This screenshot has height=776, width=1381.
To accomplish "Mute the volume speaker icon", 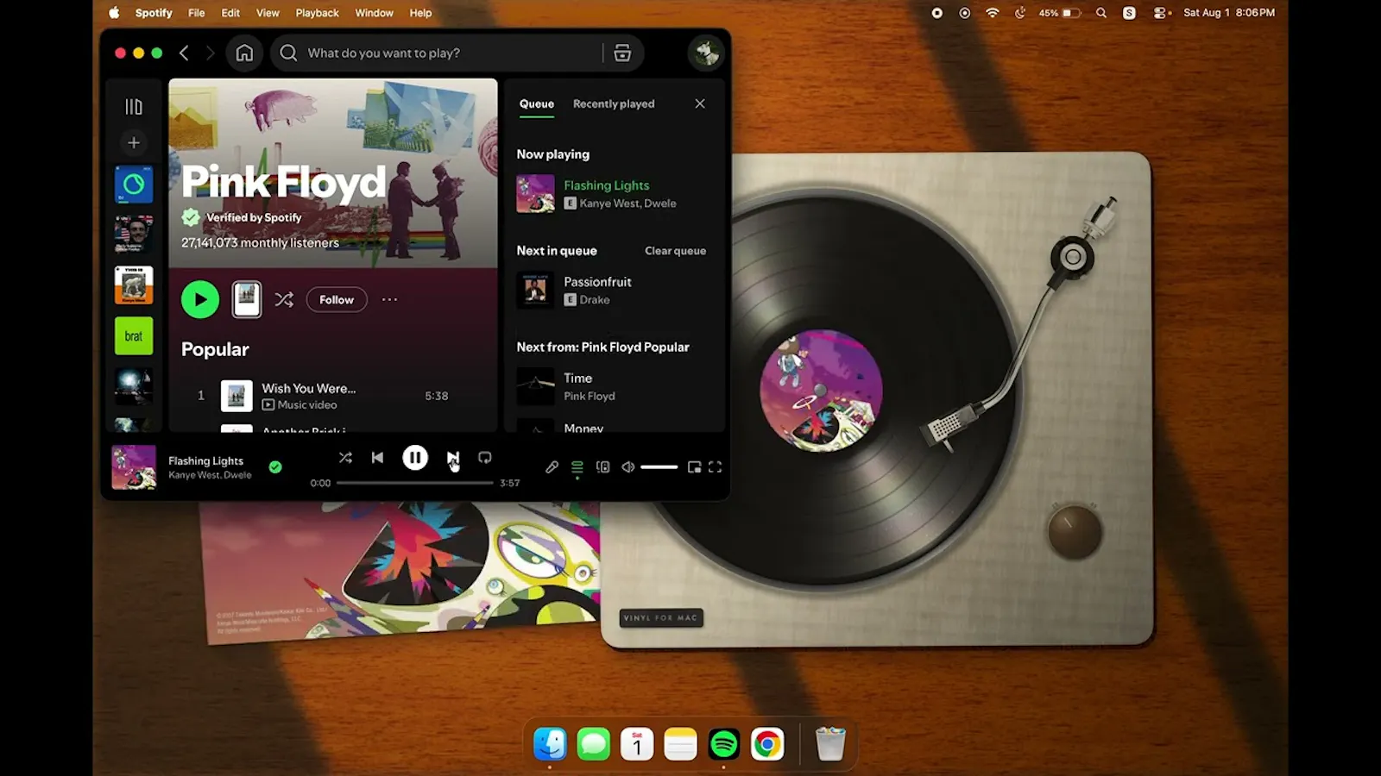I will click(x=628, y=466).
